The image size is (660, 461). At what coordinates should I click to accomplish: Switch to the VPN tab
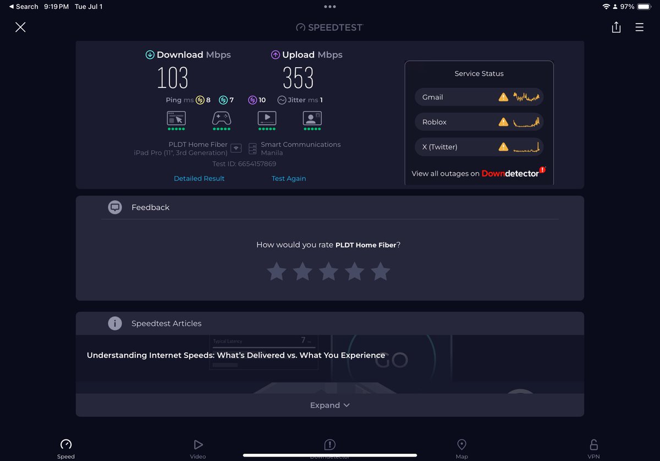click(x=593, y=449)
